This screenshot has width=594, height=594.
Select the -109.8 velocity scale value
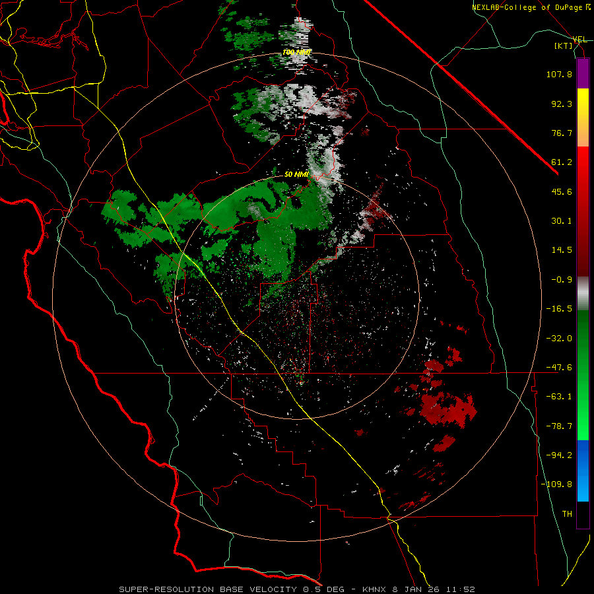pos(556,484)
